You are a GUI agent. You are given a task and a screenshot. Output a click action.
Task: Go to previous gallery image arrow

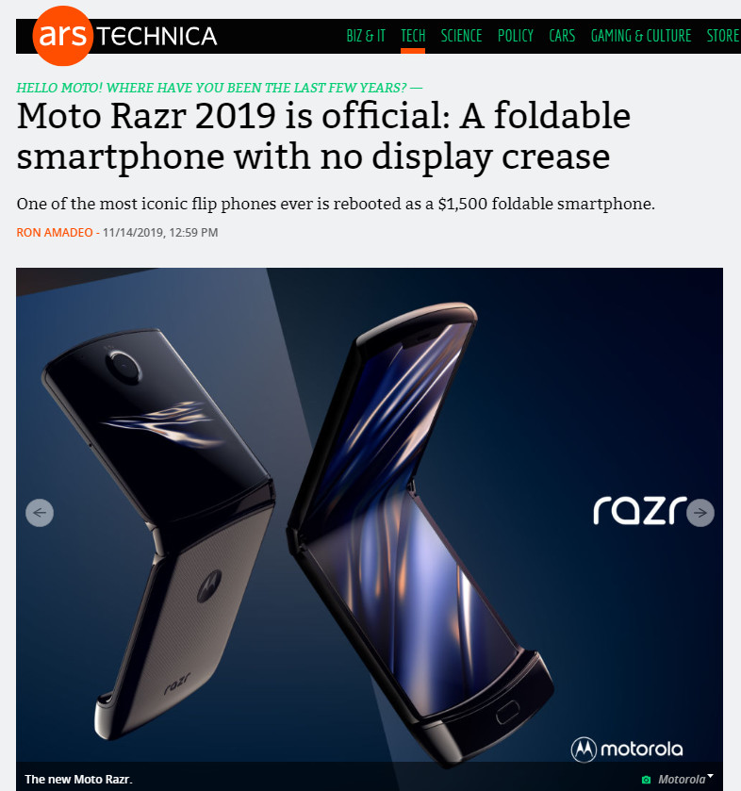click(x=40, y=513)
